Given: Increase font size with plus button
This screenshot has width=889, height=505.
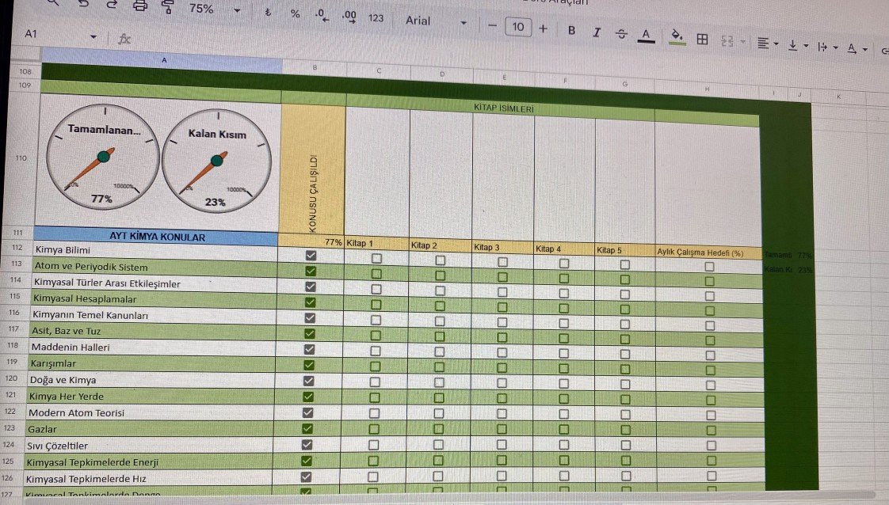Looking at the screenshot, I should click(x=543, y=28).
